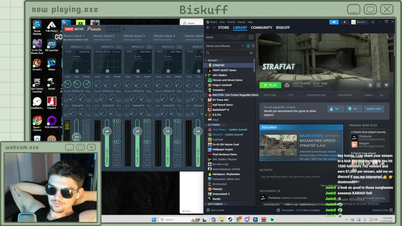Click Steam Big Picture monitor icon
The height and width of the screenshot is (226, 402).
point(373,22)
